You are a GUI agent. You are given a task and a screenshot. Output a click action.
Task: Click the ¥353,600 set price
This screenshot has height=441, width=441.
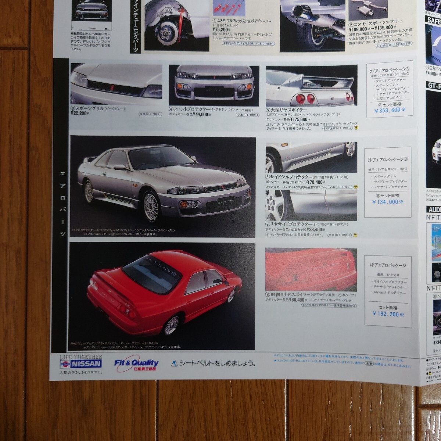(390, 110)
